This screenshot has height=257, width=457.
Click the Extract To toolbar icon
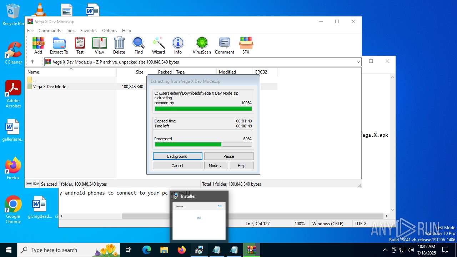click(x=59, y=45)
